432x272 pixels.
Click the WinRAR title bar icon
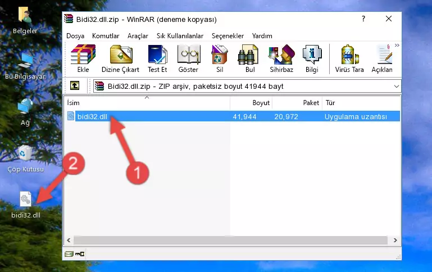(x=69, y=19)
